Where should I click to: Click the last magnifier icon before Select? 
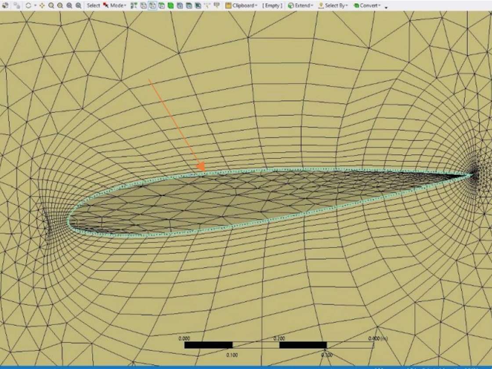[78, 6]
